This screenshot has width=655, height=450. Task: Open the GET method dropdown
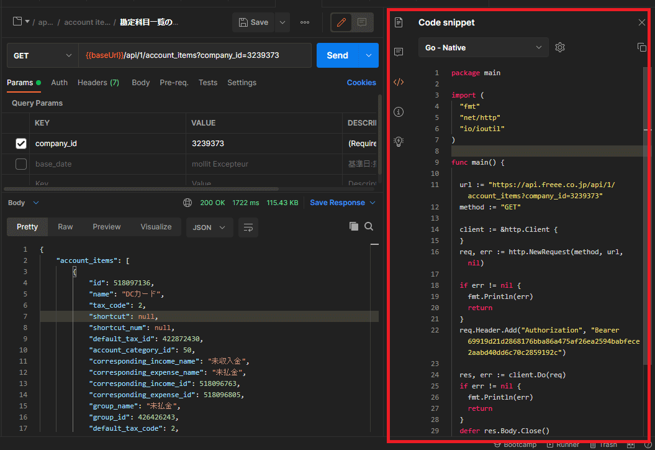click(42, 55)
